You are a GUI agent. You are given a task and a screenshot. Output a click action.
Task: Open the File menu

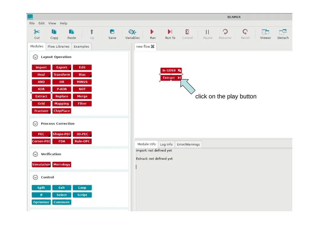[32, 23]
